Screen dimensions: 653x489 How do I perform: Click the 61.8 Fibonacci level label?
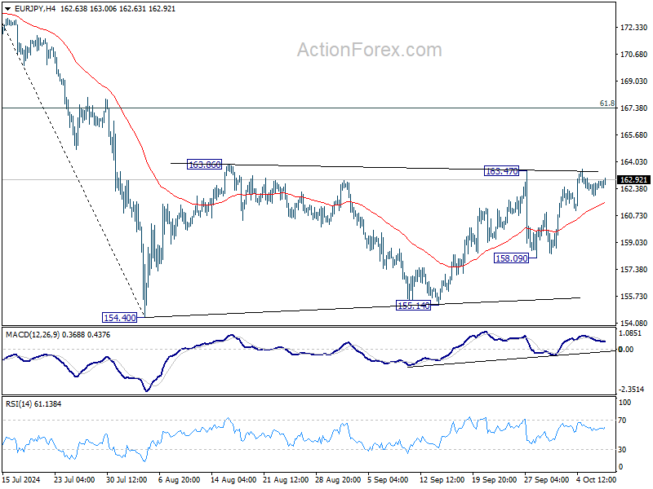pos(606,104)
